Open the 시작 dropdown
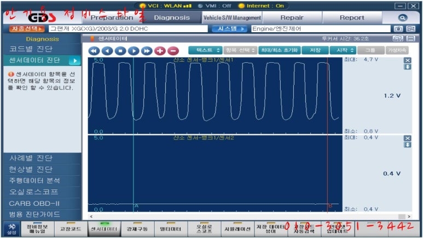The image size is (423, 238). point(343,50)
